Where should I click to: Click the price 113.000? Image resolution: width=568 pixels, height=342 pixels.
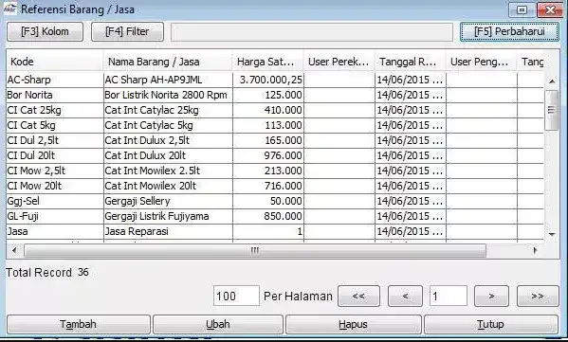click(284, 125)
